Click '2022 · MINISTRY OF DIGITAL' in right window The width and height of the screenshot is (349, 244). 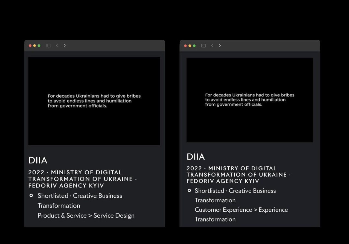point(232,168)
